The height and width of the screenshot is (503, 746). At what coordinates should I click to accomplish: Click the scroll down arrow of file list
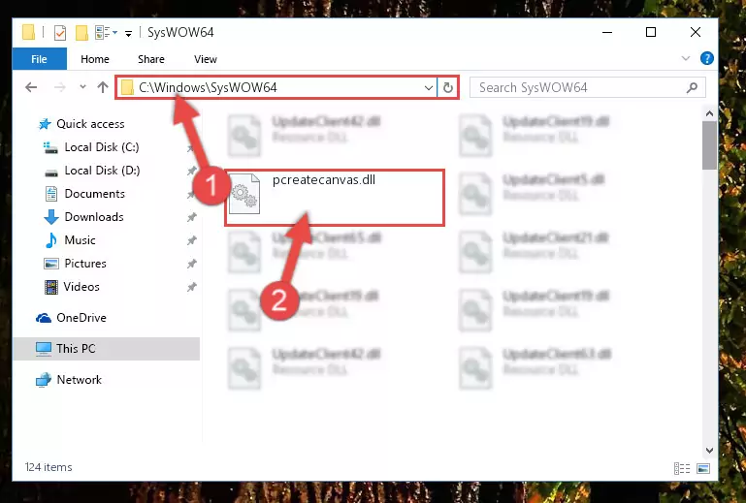(x=709, y=451)
